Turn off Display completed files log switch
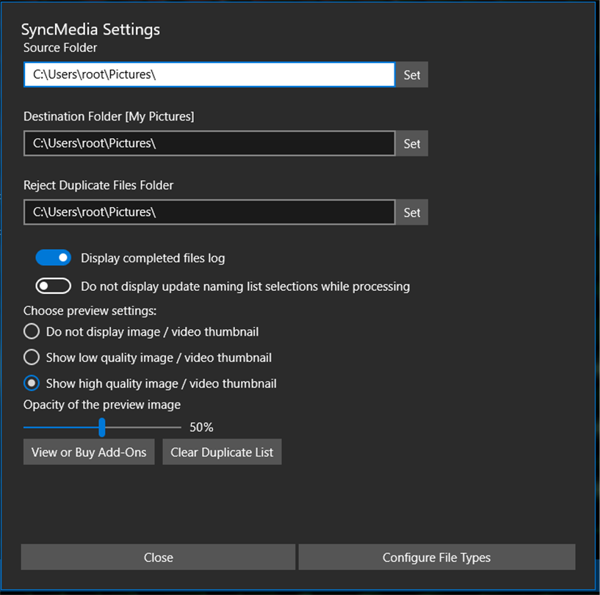 point(54,258)
